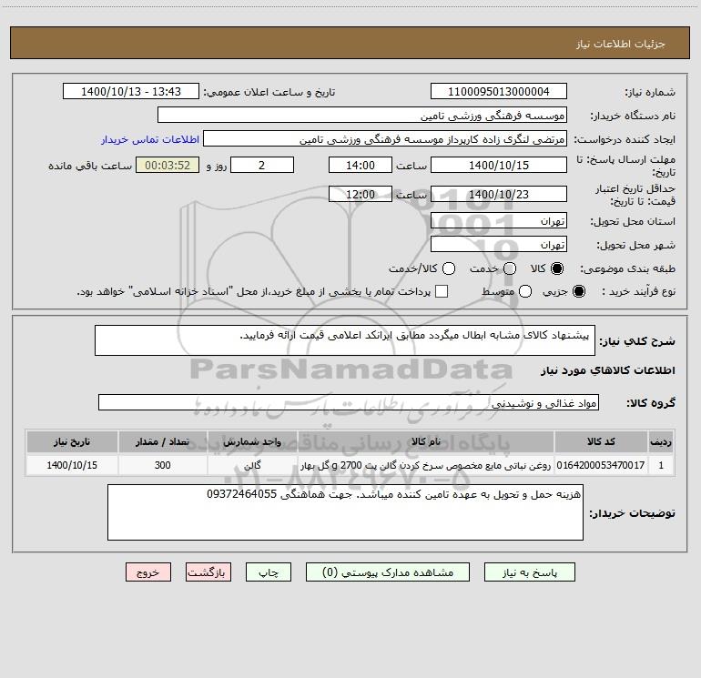Click the announcement date field 1400/10/13 - 13:43
Image resolution: width=701 pixels, height=678 pixels.
click(x=131, y=91)
